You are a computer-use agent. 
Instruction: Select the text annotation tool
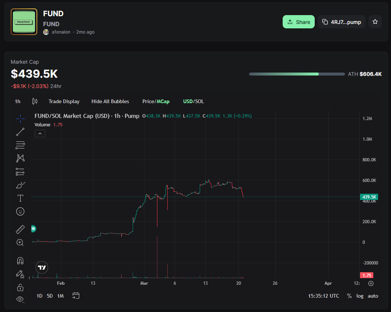(20, 198)
